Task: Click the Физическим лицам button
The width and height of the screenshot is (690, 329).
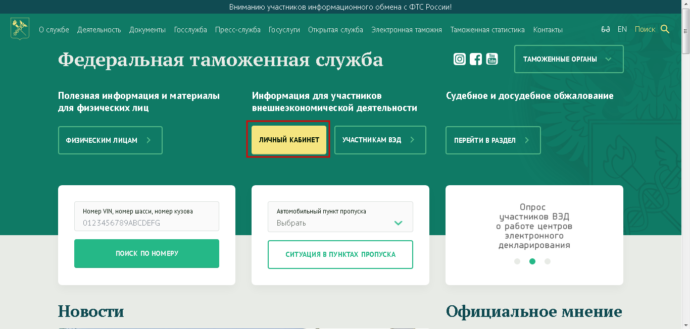Action: [110, 140]
